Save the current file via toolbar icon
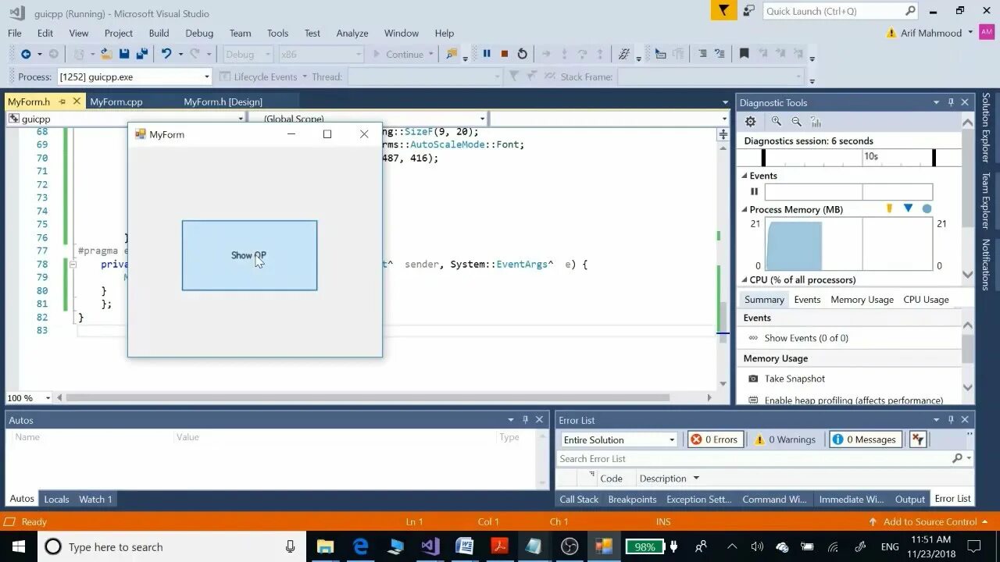The width and height of the screenshot is (1000, 562). pos(124,54)
